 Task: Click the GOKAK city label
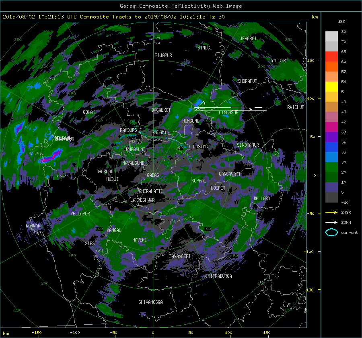pos(89,112)
